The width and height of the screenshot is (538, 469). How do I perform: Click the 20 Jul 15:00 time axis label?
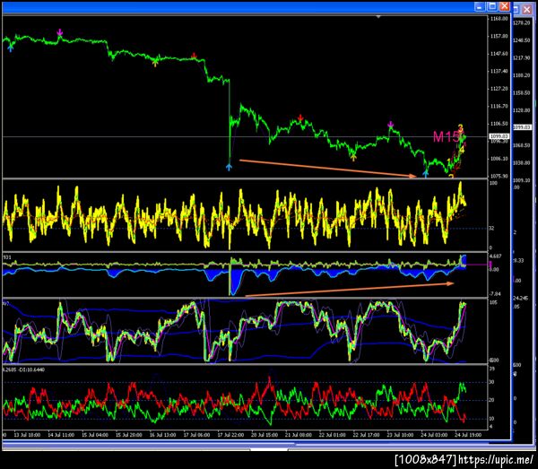point(265,435)
